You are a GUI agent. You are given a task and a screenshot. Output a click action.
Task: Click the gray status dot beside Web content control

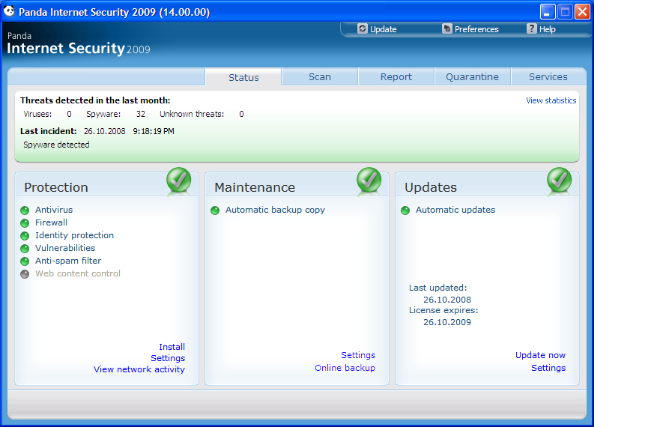pos(25,274)
